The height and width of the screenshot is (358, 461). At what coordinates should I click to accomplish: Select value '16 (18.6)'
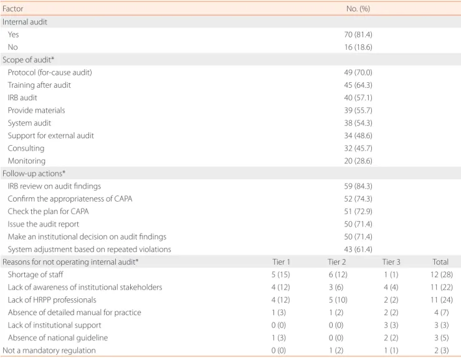point(358,47)
